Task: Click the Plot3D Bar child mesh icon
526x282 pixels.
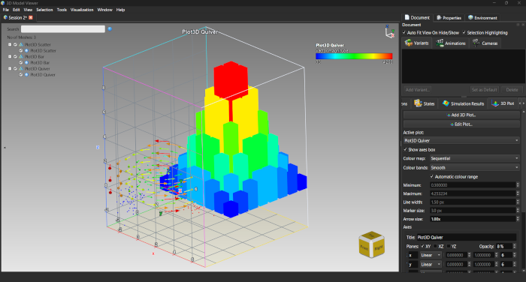Action: (x=26, y=63)
